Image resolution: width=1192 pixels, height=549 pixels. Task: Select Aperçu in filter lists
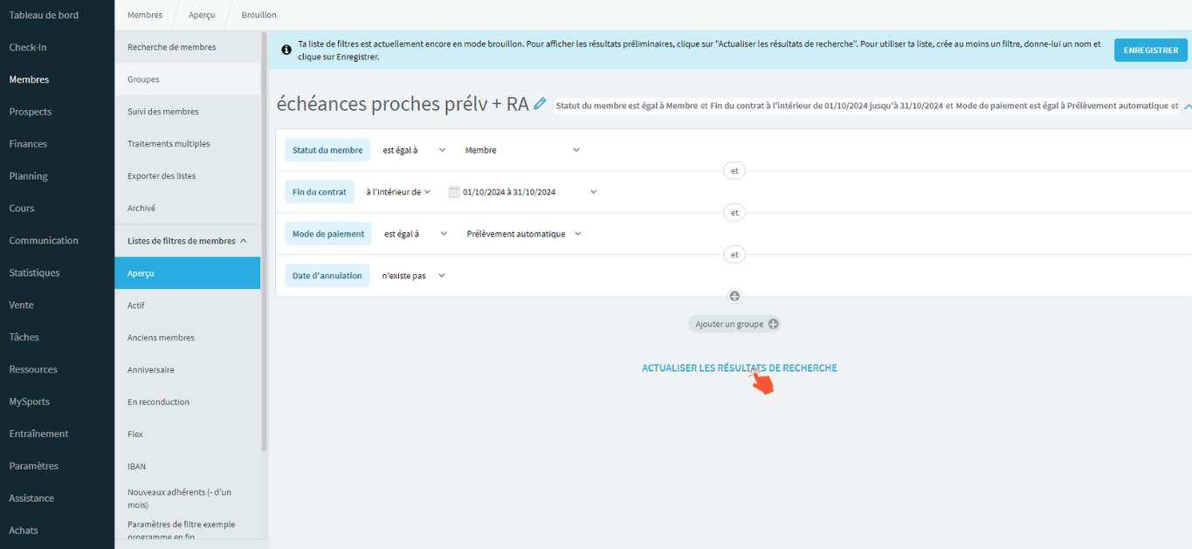(187, 273)
